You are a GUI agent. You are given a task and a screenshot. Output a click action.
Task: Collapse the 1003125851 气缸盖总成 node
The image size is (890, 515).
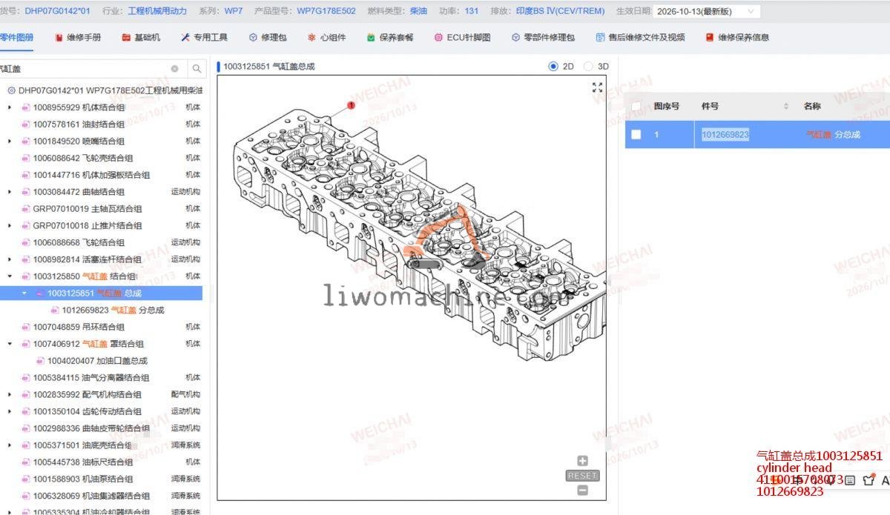pos(24,293)
